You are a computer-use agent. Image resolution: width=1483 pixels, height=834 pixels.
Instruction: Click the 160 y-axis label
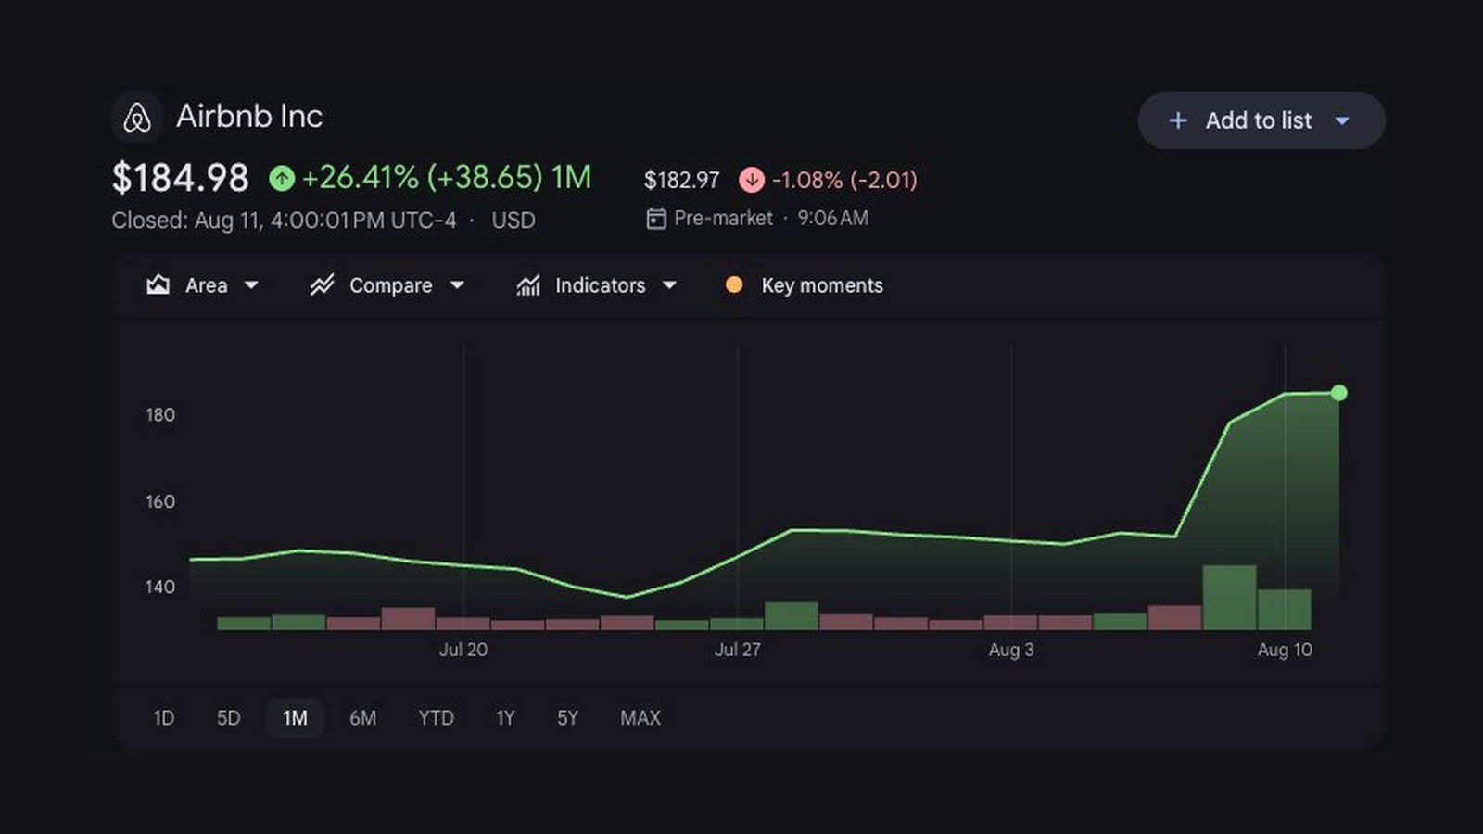pyautogui.click(x=160, y=501)
